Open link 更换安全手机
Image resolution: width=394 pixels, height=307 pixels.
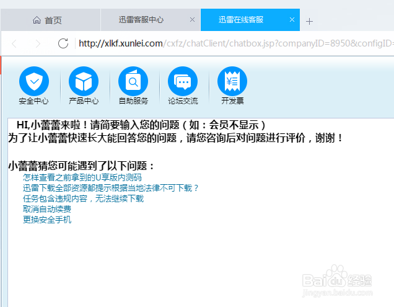47,220
